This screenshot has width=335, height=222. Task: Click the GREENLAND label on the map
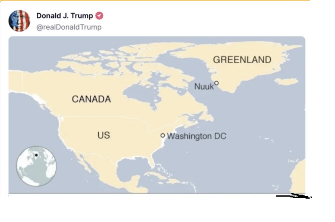click(242, 60)
